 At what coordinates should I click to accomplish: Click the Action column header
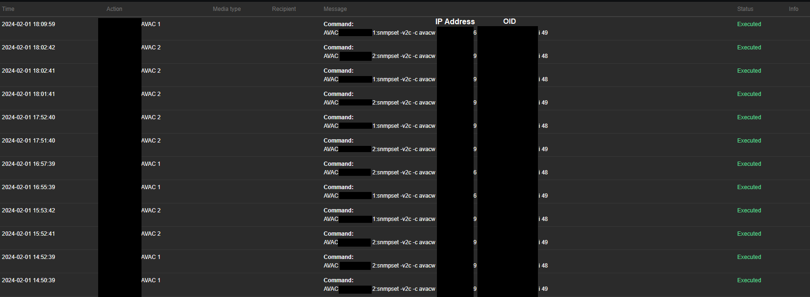click(x=114, y=9)
